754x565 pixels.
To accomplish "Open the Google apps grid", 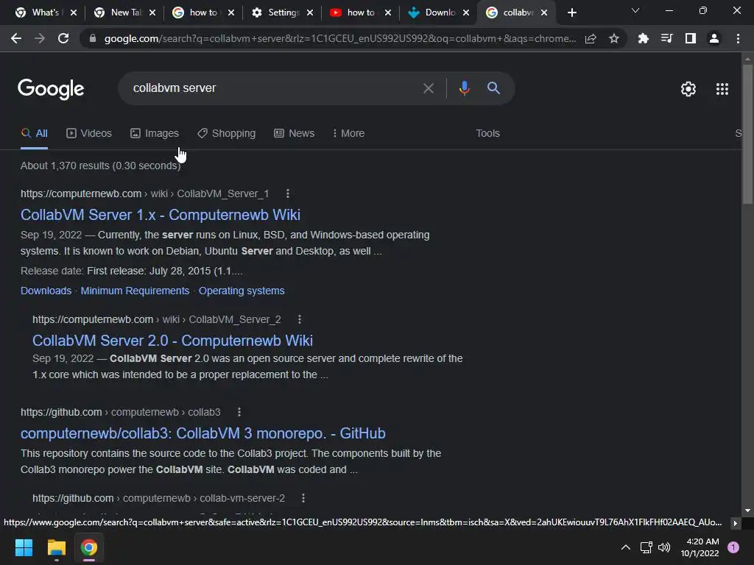I will 722,89.
